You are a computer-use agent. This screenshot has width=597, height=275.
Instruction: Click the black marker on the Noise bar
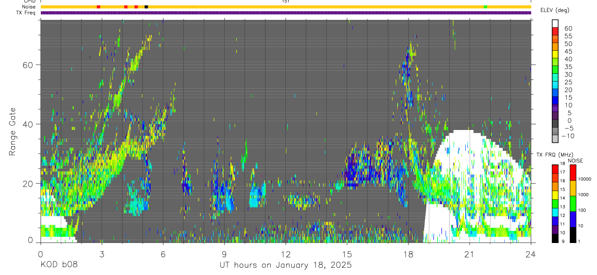[x=146, y=7]
